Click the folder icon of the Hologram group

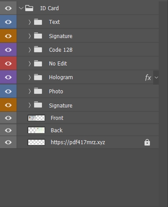pyautogui.click(x=38, y=77)
